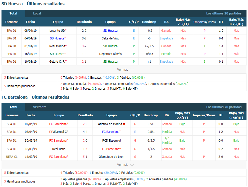Click 2-1 result of Getafe match
248x187 pixels.
point(84,62)
